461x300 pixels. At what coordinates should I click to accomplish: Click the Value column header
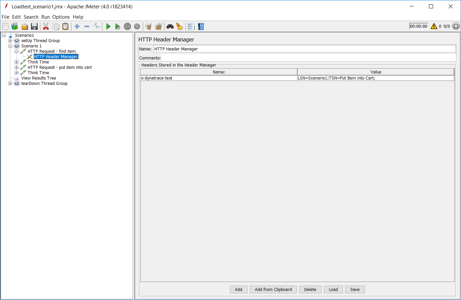coord(376,72)
